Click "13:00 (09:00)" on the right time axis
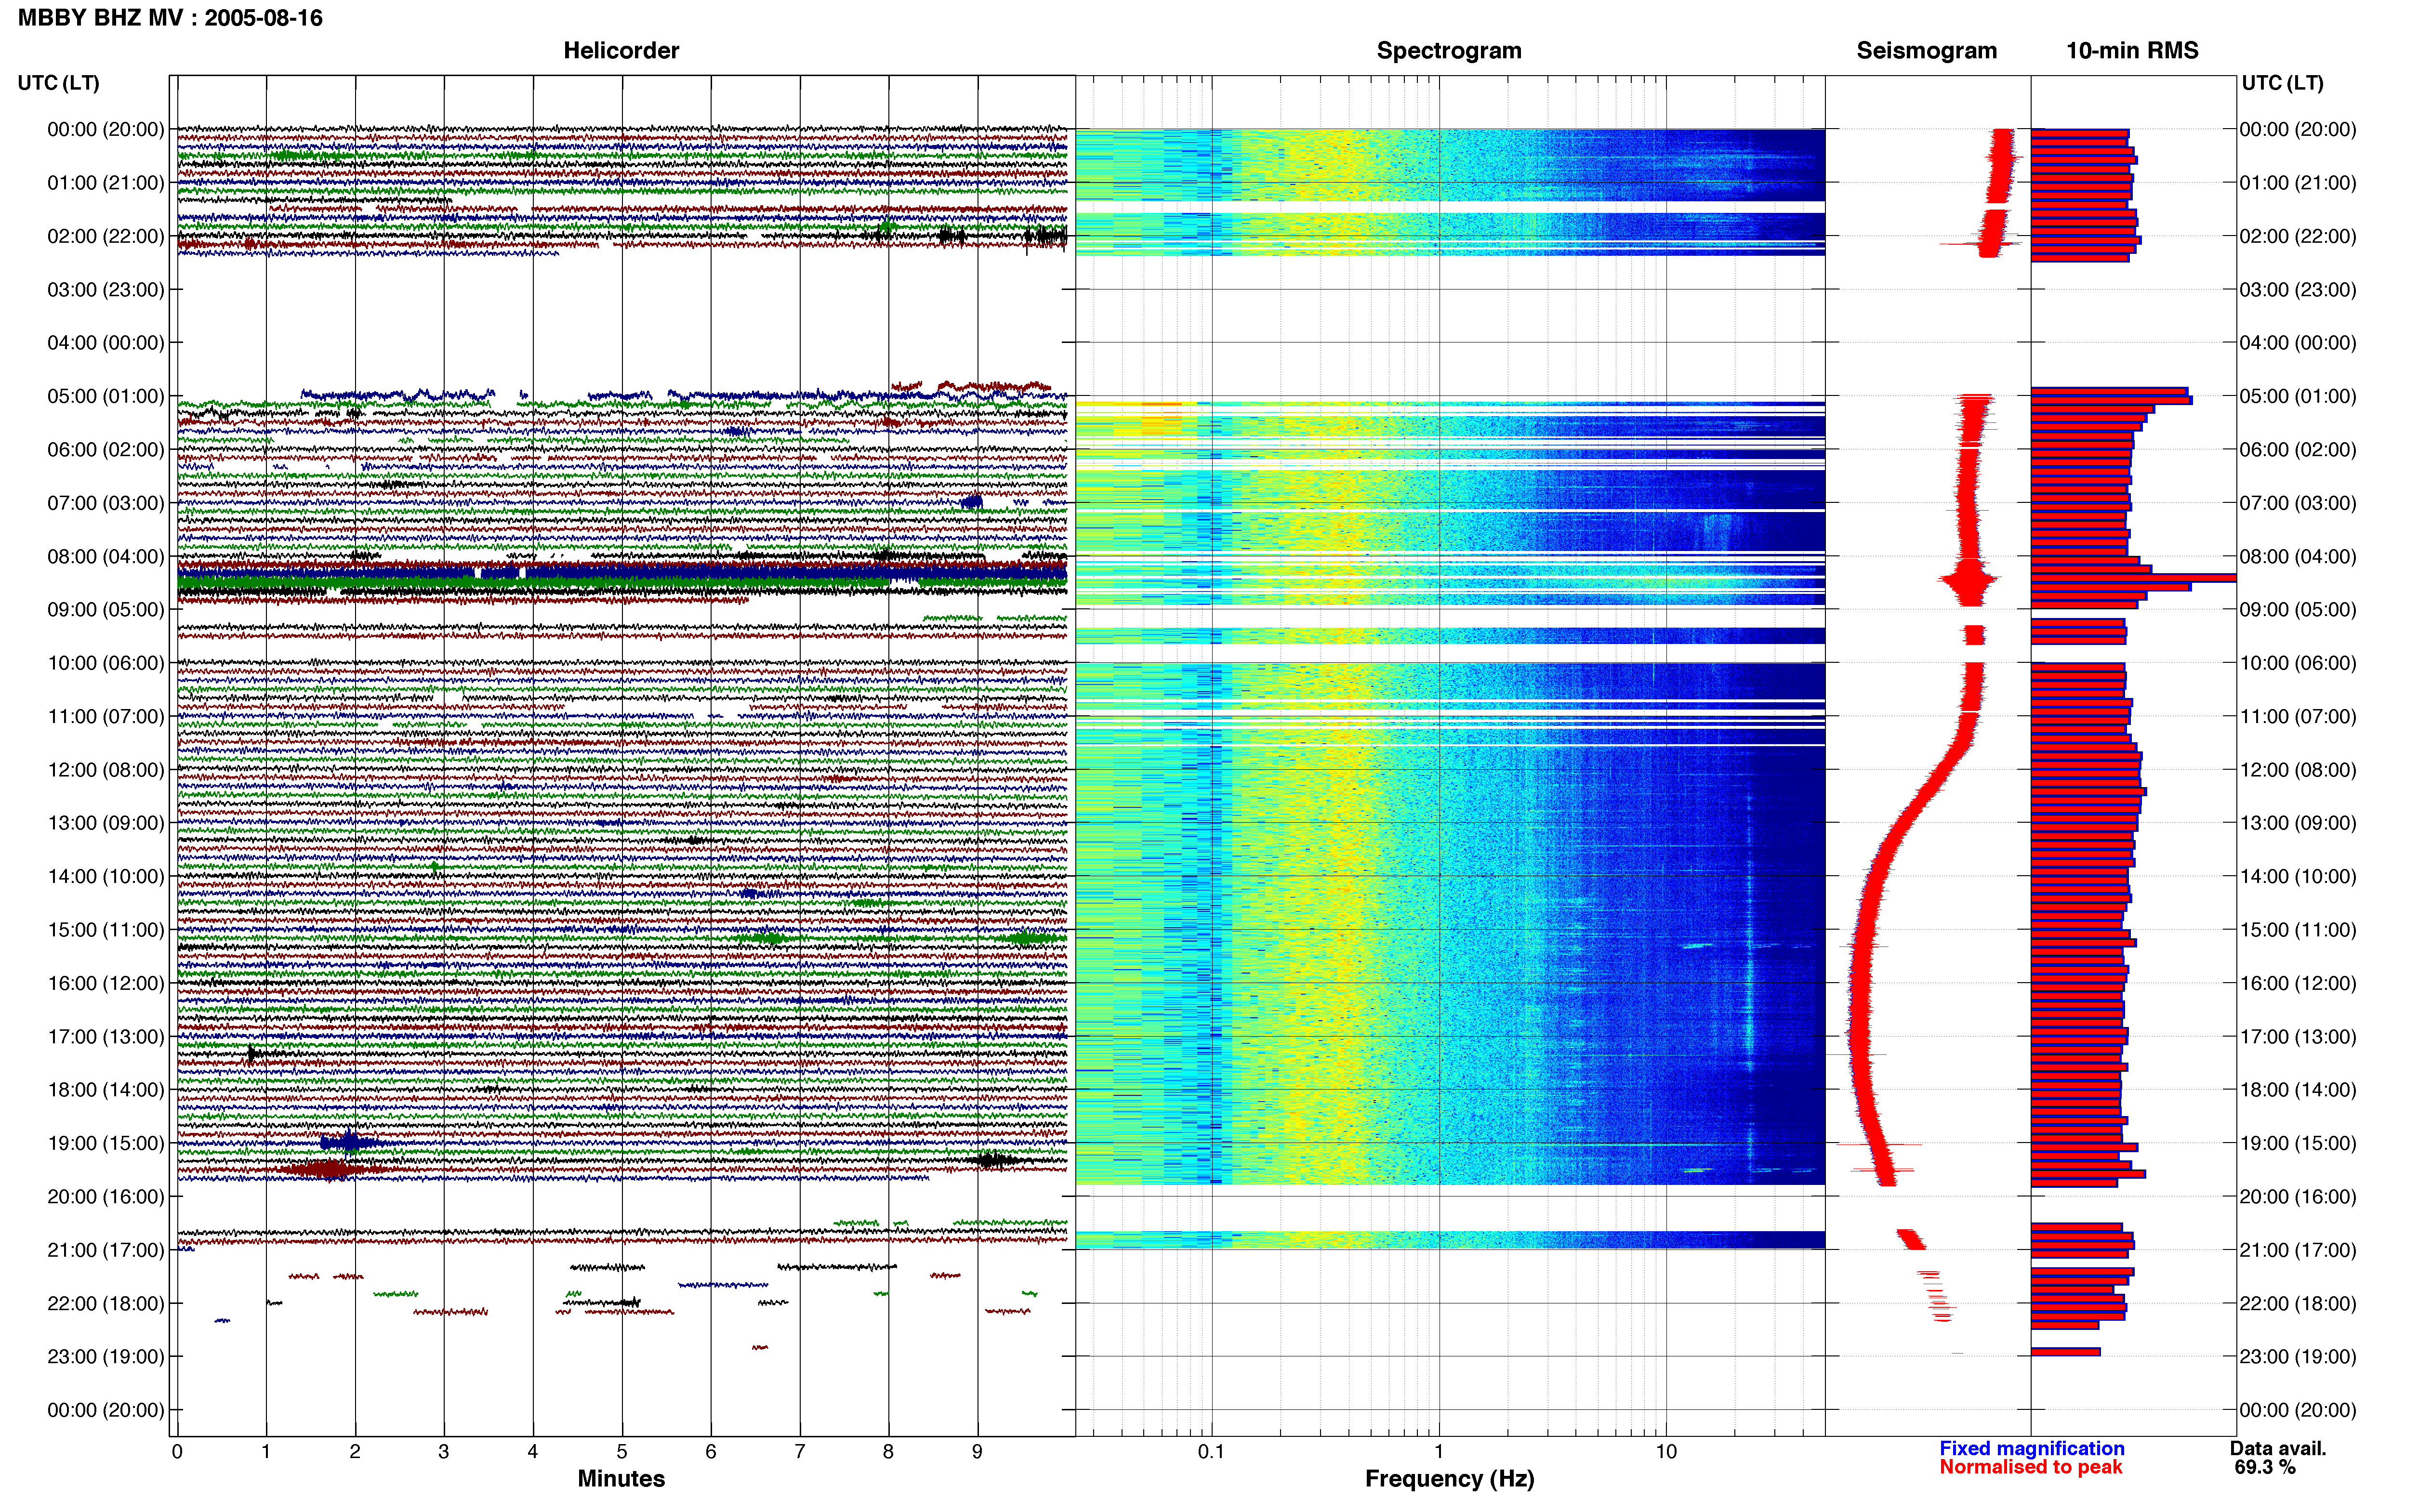This screenshot has width=2418, height=1512. click(2298, 823)
